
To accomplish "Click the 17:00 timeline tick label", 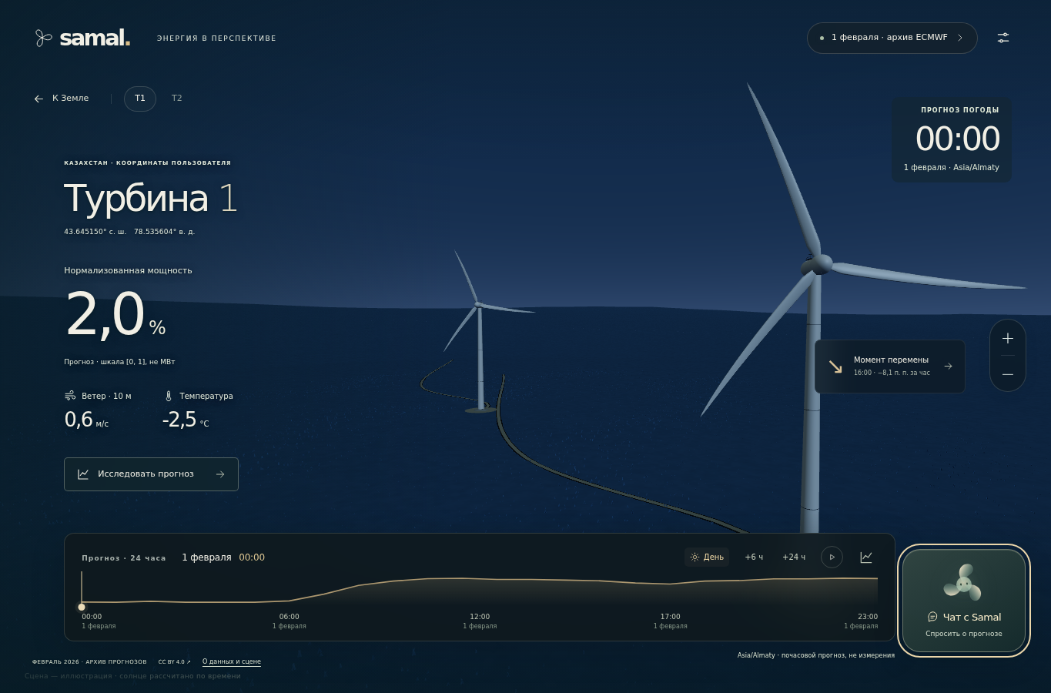I will 671,617.
